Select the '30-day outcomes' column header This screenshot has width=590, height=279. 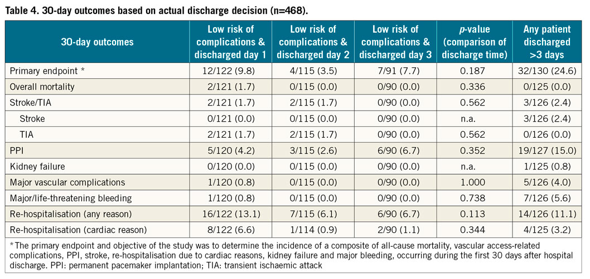98,42
